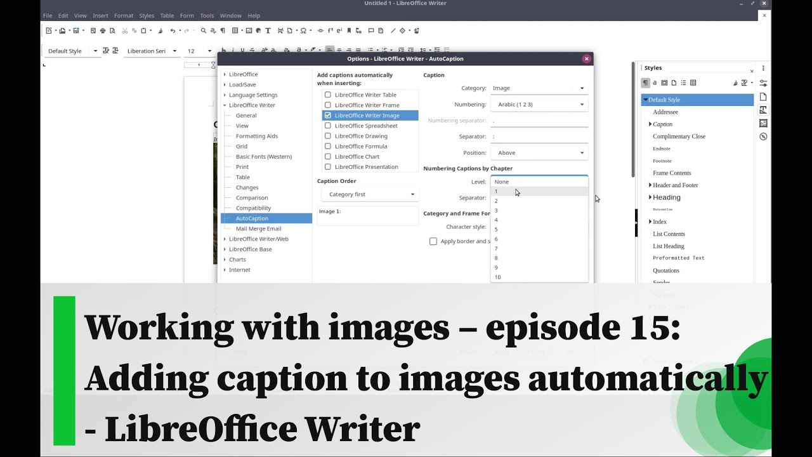Close the Styles sidebar panel
The image size is (812, 457).
tap(752, 71)
